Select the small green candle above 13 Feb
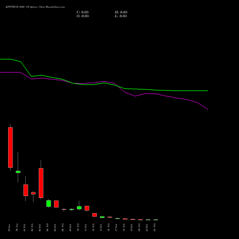The height and width of the screenshot is (239, 239). click(x=102, y=217)
